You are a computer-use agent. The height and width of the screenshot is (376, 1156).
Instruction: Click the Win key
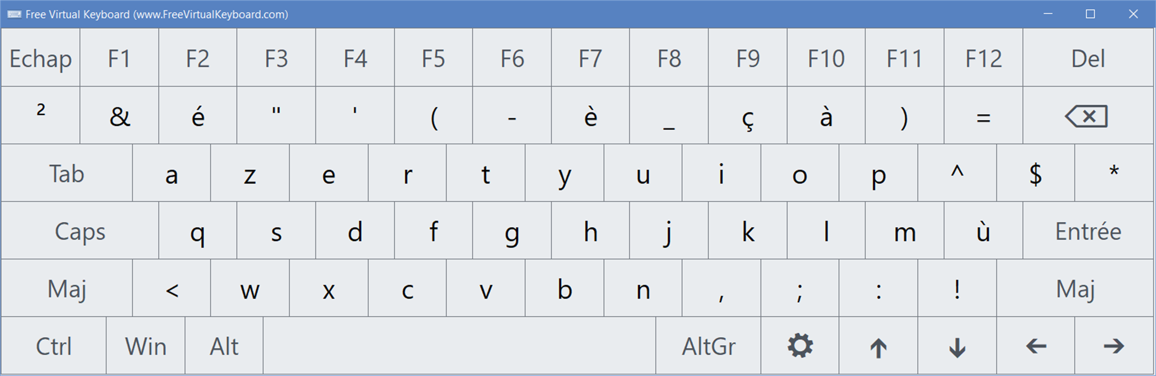pos(146,345)
